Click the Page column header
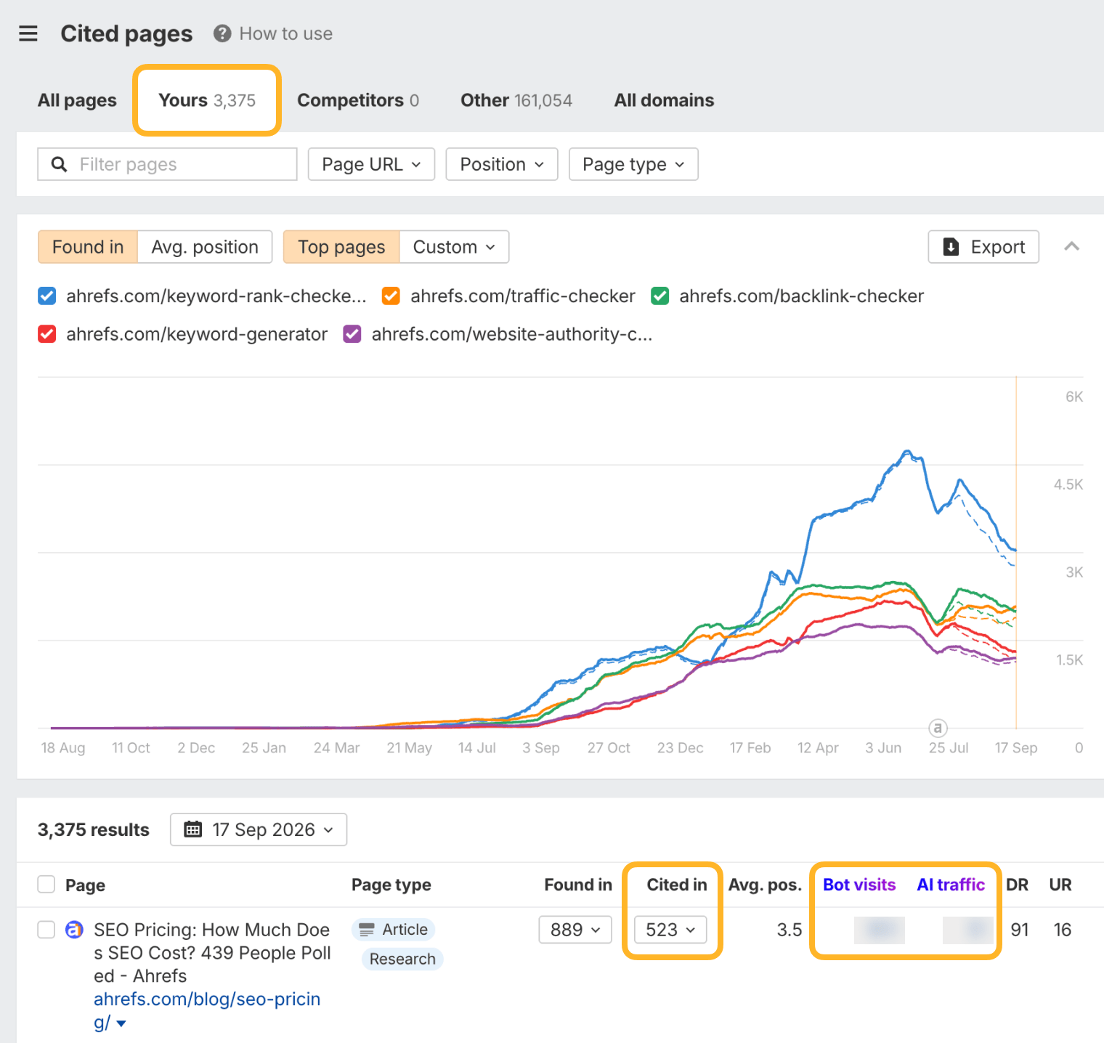1104x1043 pixels. [85, 885]
